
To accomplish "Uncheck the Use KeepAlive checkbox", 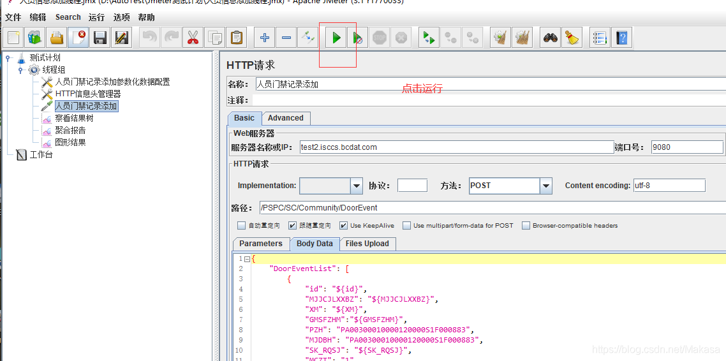I will (x=344, y=226).
